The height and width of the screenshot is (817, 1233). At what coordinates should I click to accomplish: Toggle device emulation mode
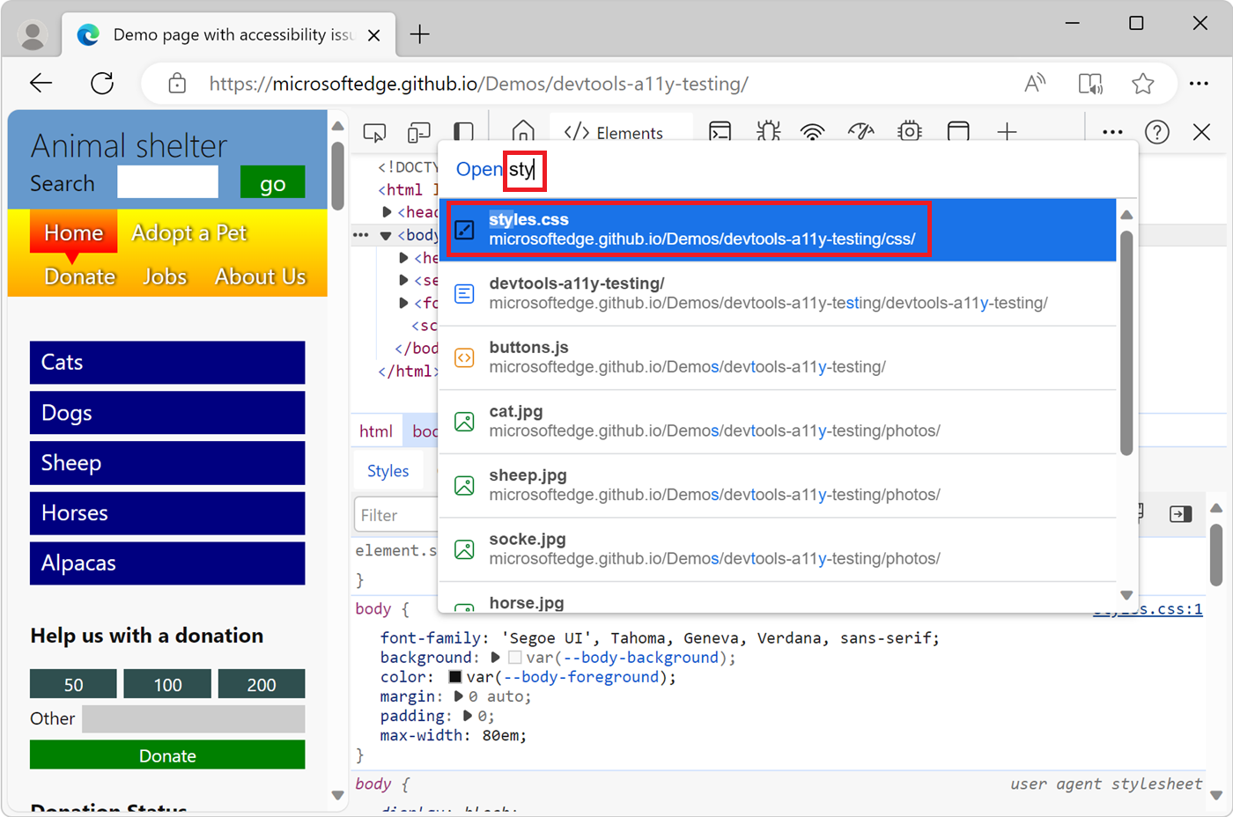tap(418, 131)
